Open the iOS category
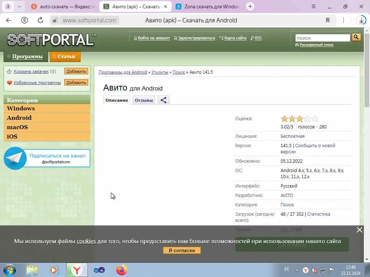 [x=47, y=137]
